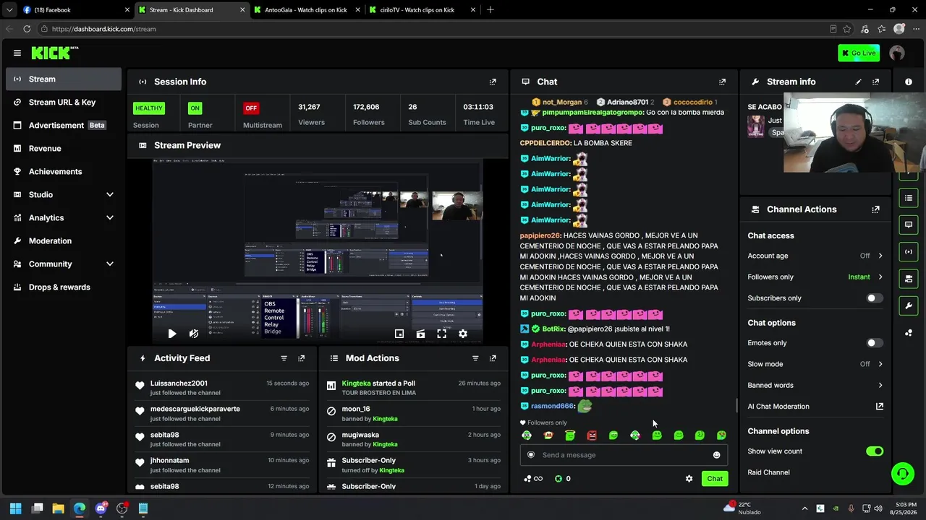Toggle Session Info widget in right rail

909,251
